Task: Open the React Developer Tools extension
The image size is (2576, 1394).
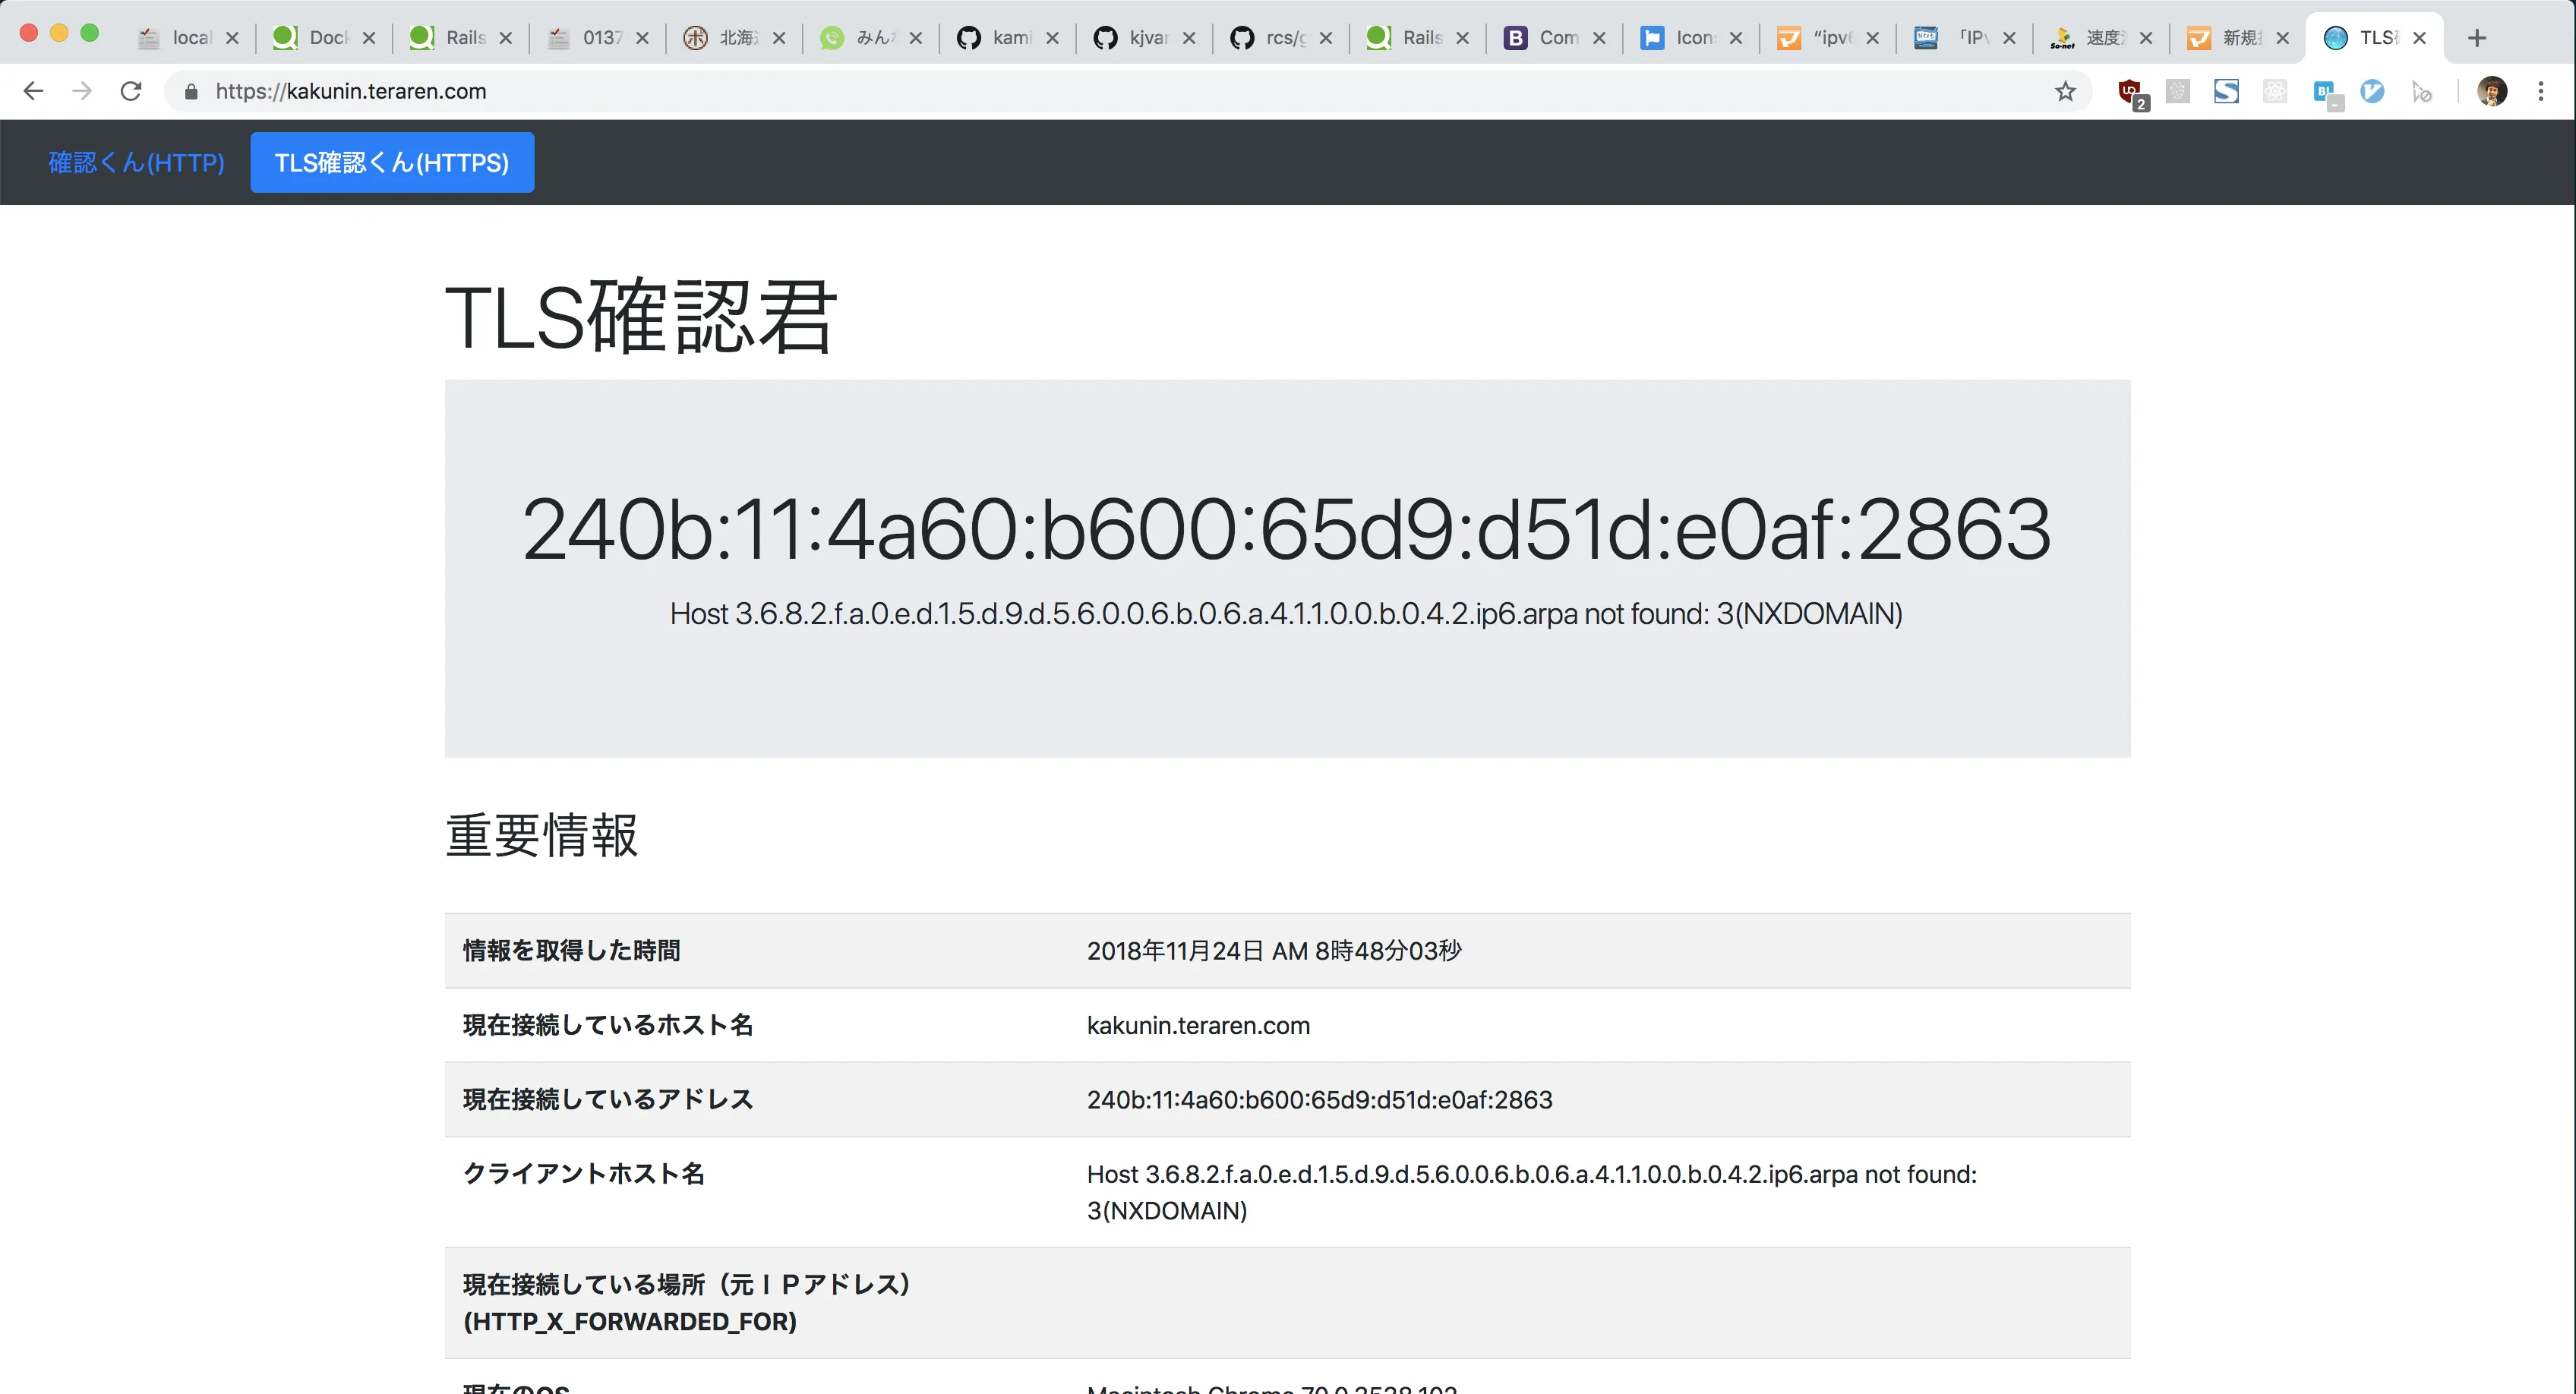Action: [2275, 92]
